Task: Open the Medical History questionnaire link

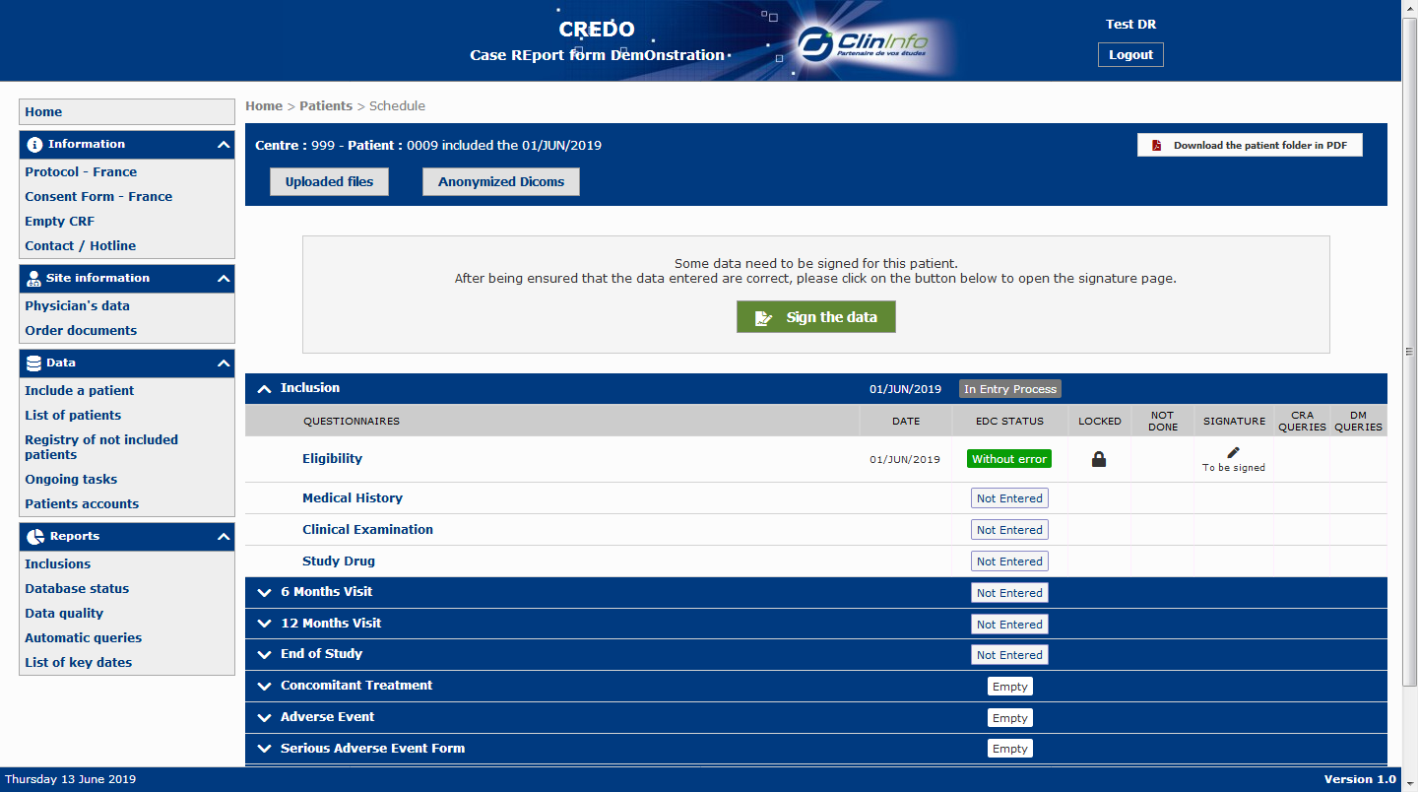Action: click(x=353, y=498)
